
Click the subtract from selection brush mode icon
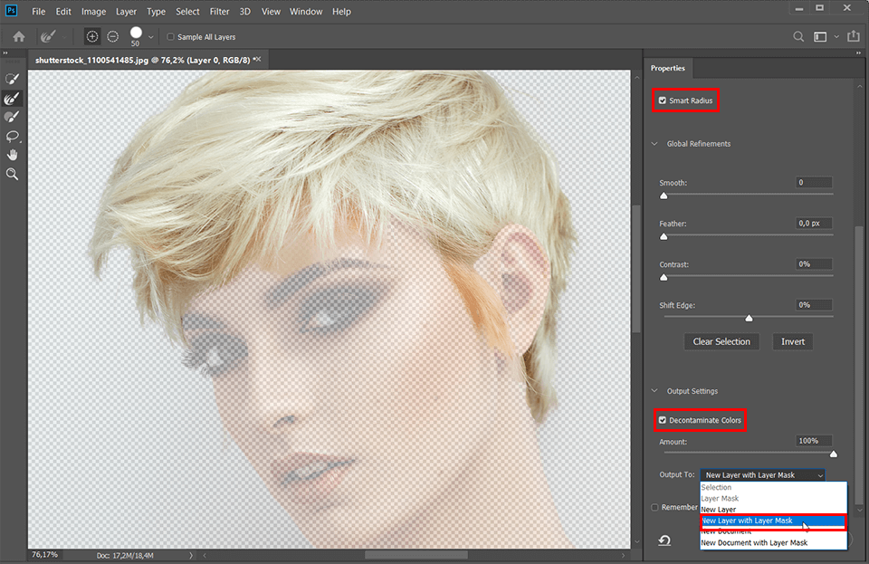click(x=112, y=36)
